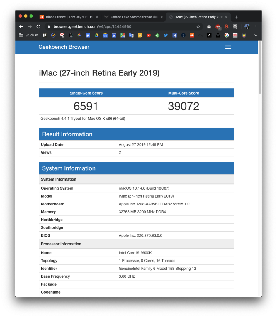277x317 pixels.
Task: Click the multi-core score 39072
Action: (x=183, y=106)
